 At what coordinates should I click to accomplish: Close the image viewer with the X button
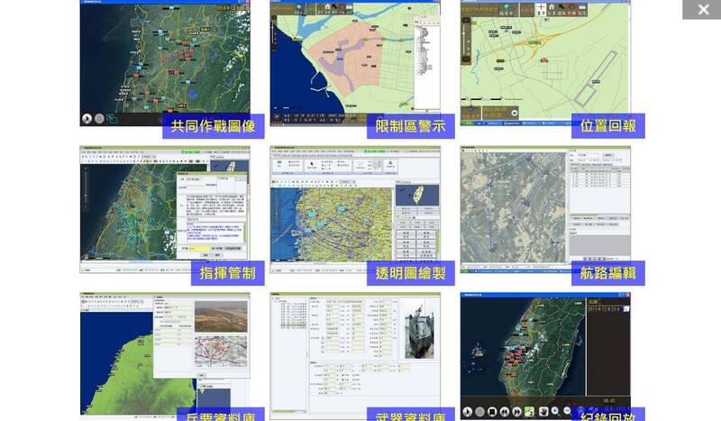(702, 9)
